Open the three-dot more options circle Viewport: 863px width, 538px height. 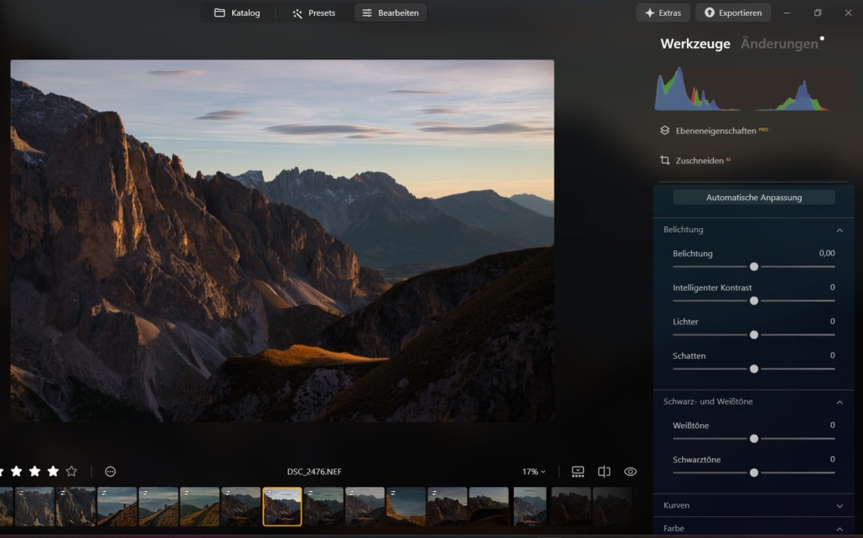pos(111,472)
